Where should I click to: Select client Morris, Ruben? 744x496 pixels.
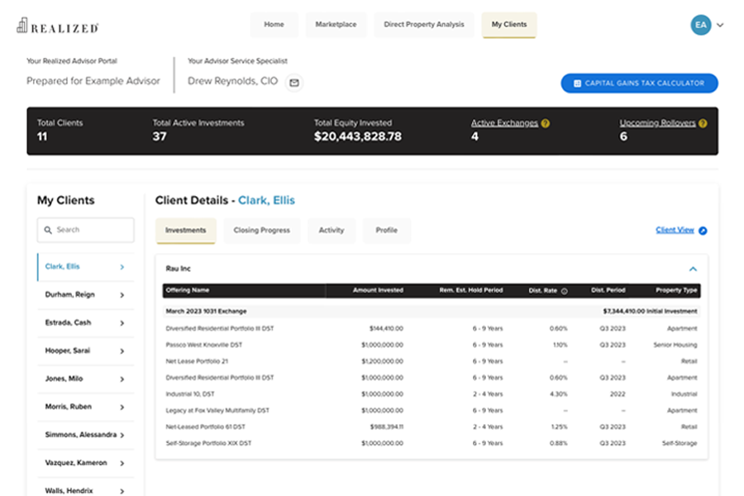pyautogui.click(x=69, y=406)
